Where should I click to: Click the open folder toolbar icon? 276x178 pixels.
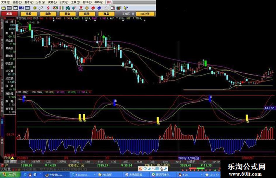[3, 8]
